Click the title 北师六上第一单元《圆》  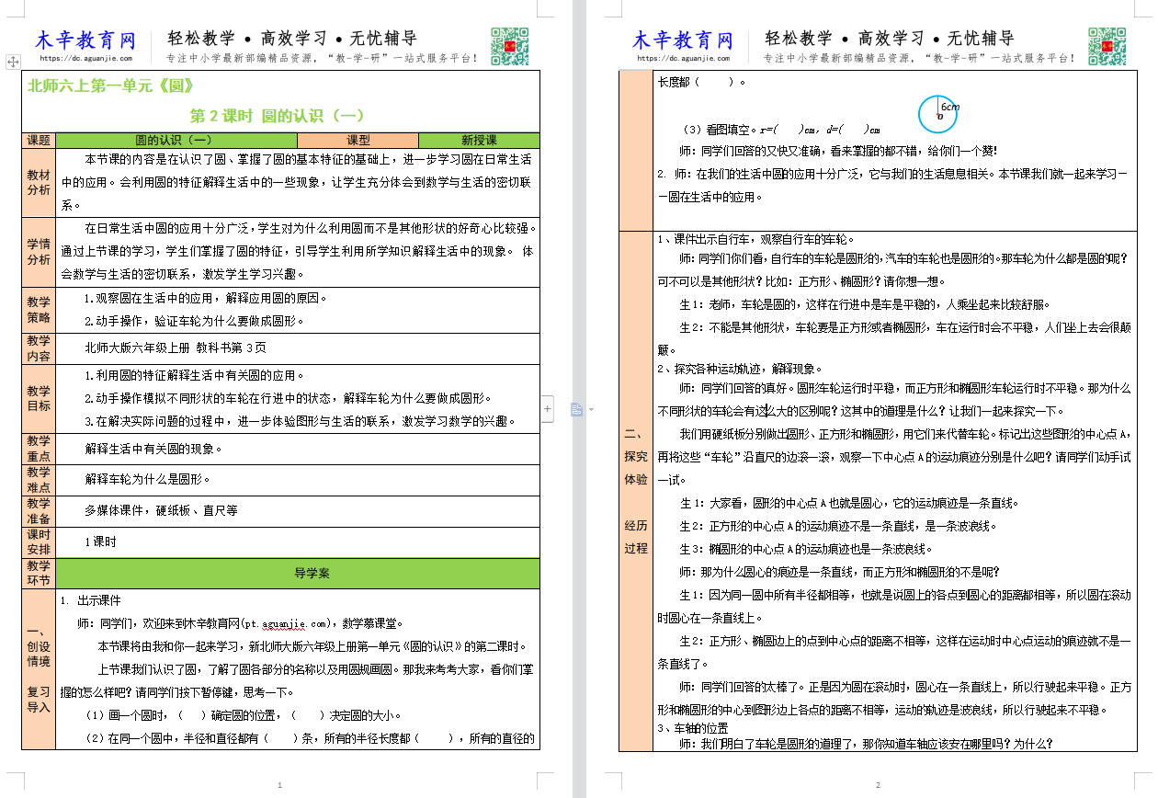coord(111,87)
